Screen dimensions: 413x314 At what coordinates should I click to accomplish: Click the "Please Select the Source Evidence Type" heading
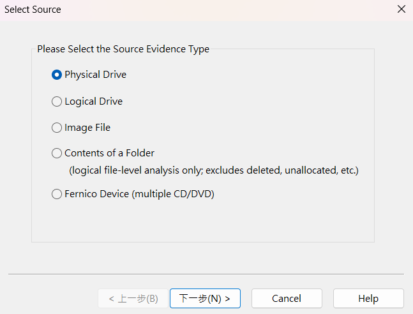(x=123, y=49)
